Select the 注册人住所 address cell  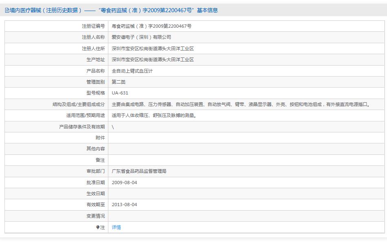click(152, 48)
